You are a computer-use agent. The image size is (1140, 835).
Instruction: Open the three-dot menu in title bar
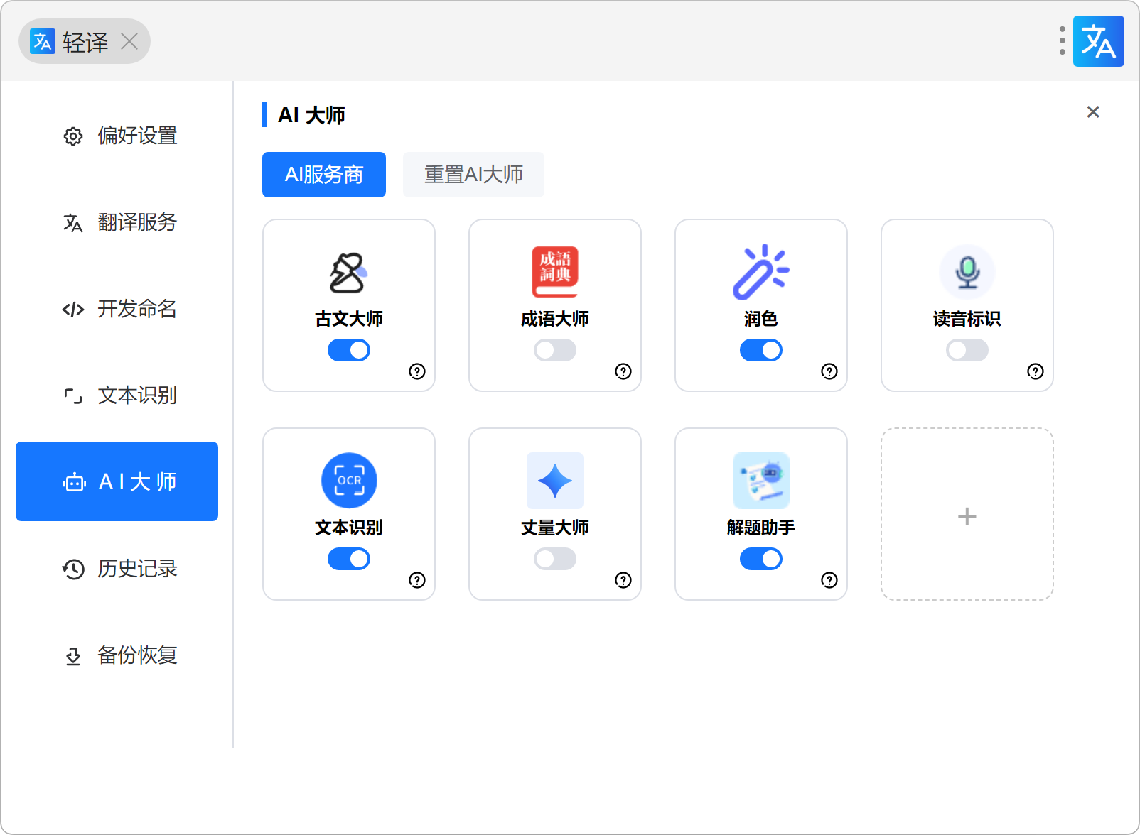[1062, 41]
